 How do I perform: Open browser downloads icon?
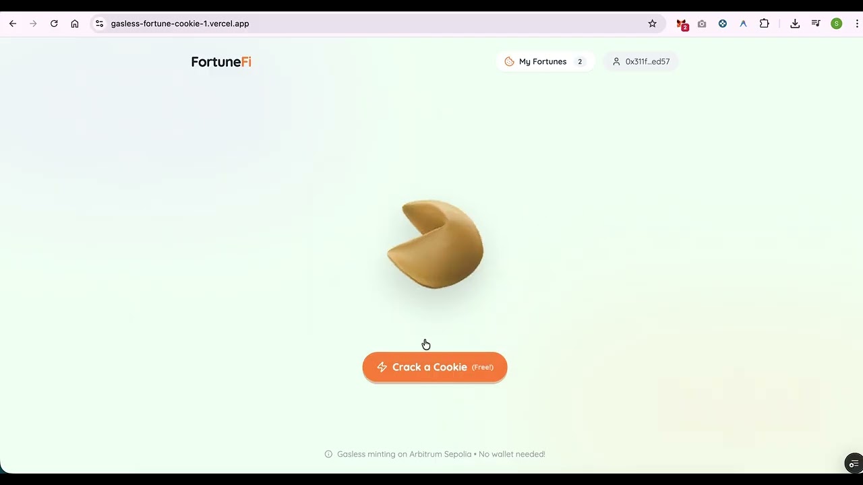coord(795,24)
